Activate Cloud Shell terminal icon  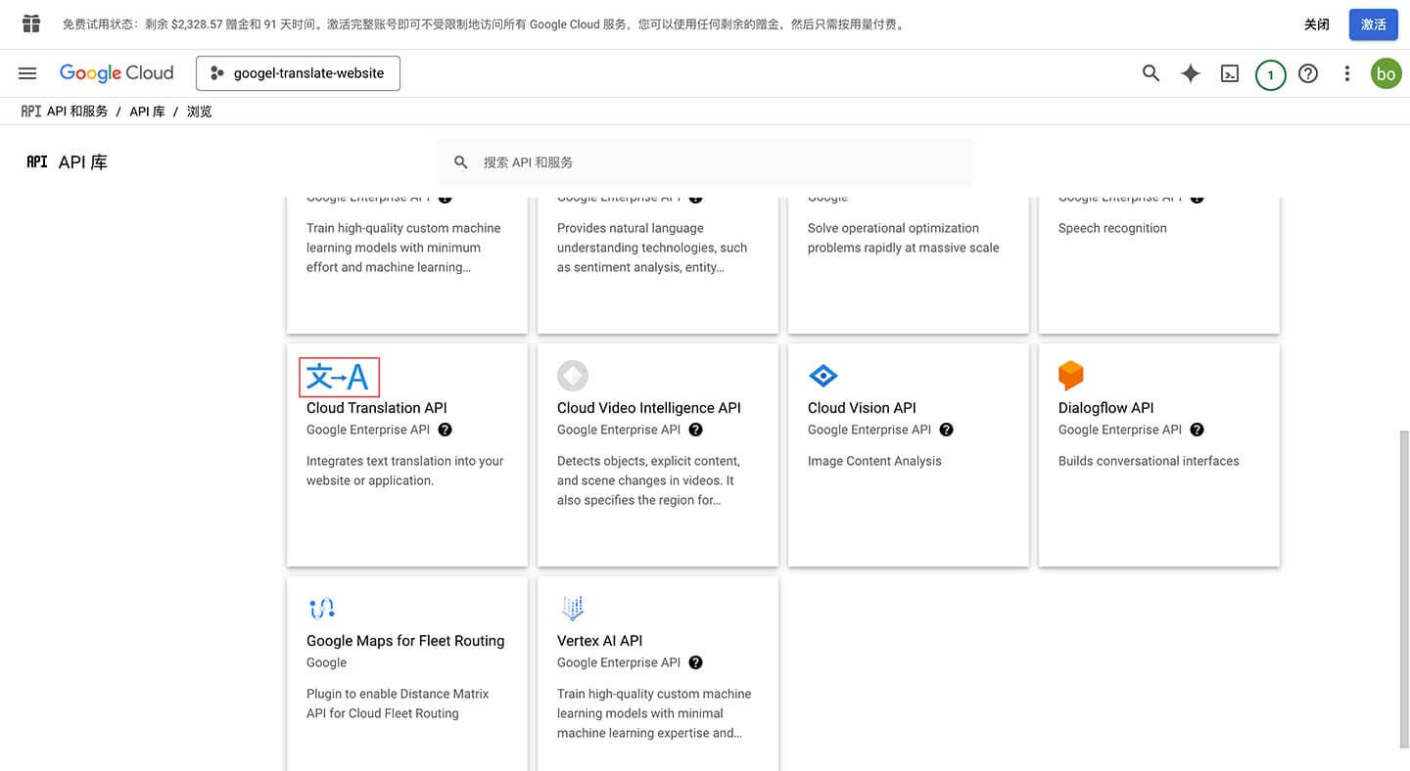click(1230, 73)
